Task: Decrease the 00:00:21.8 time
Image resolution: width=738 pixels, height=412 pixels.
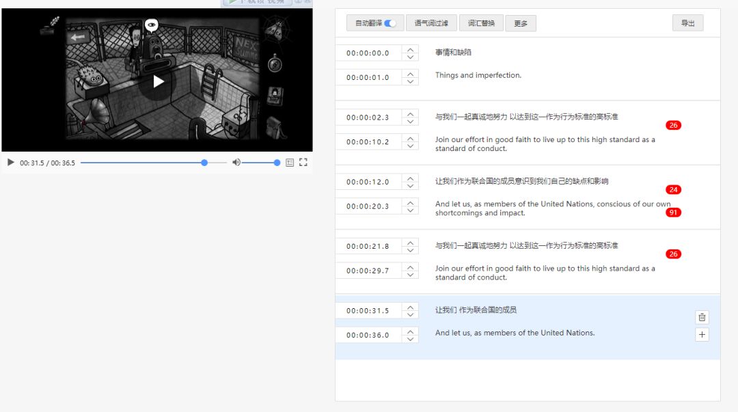Action: [x=411, y=251]
